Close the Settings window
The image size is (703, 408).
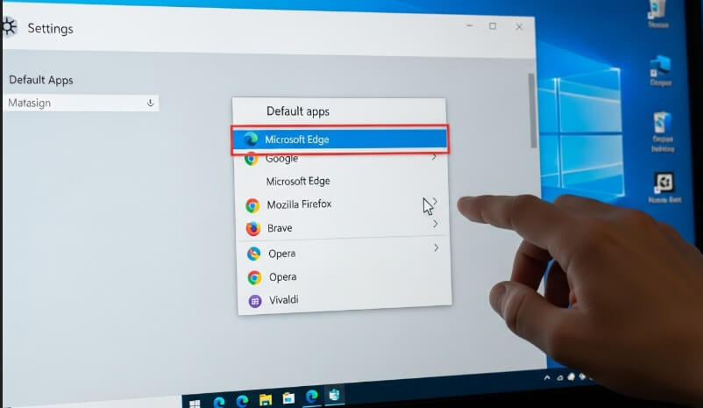click(519, 27)
